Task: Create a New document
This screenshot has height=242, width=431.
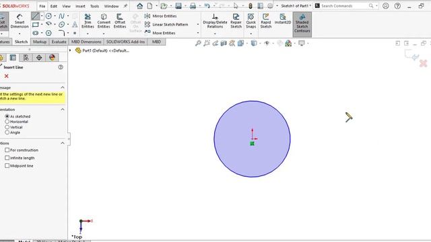Action: click(x=150, y=6)
